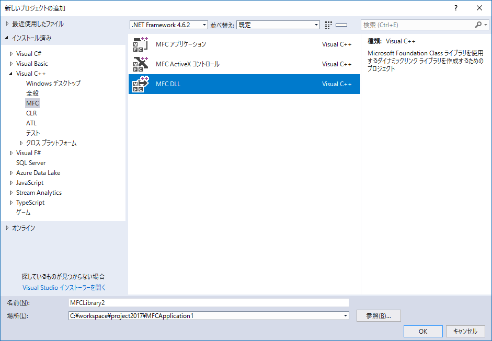The image size is (492, 341).
Task: Expand the Visual F# node
Action: pos(12,153)
